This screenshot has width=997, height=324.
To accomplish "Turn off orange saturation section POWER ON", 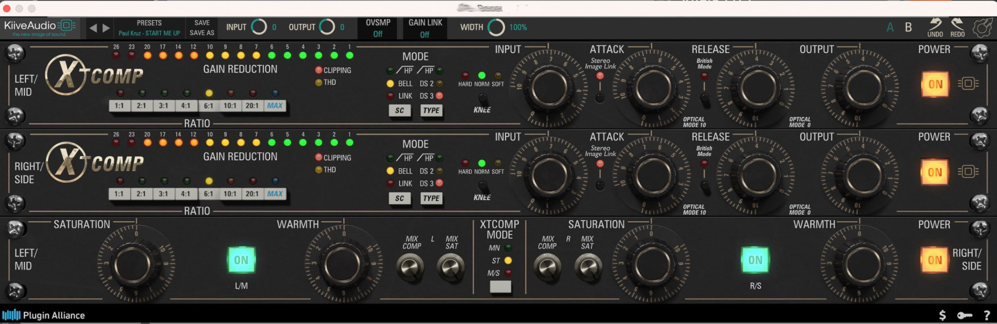I will point(935,260).
